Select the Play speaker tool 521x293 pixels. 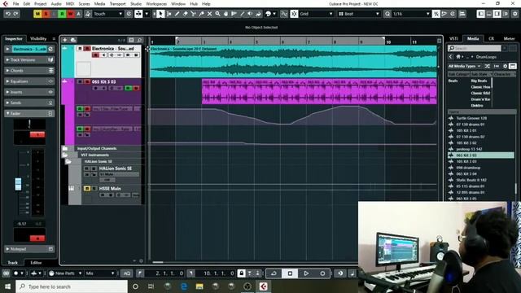coord(250,14)
